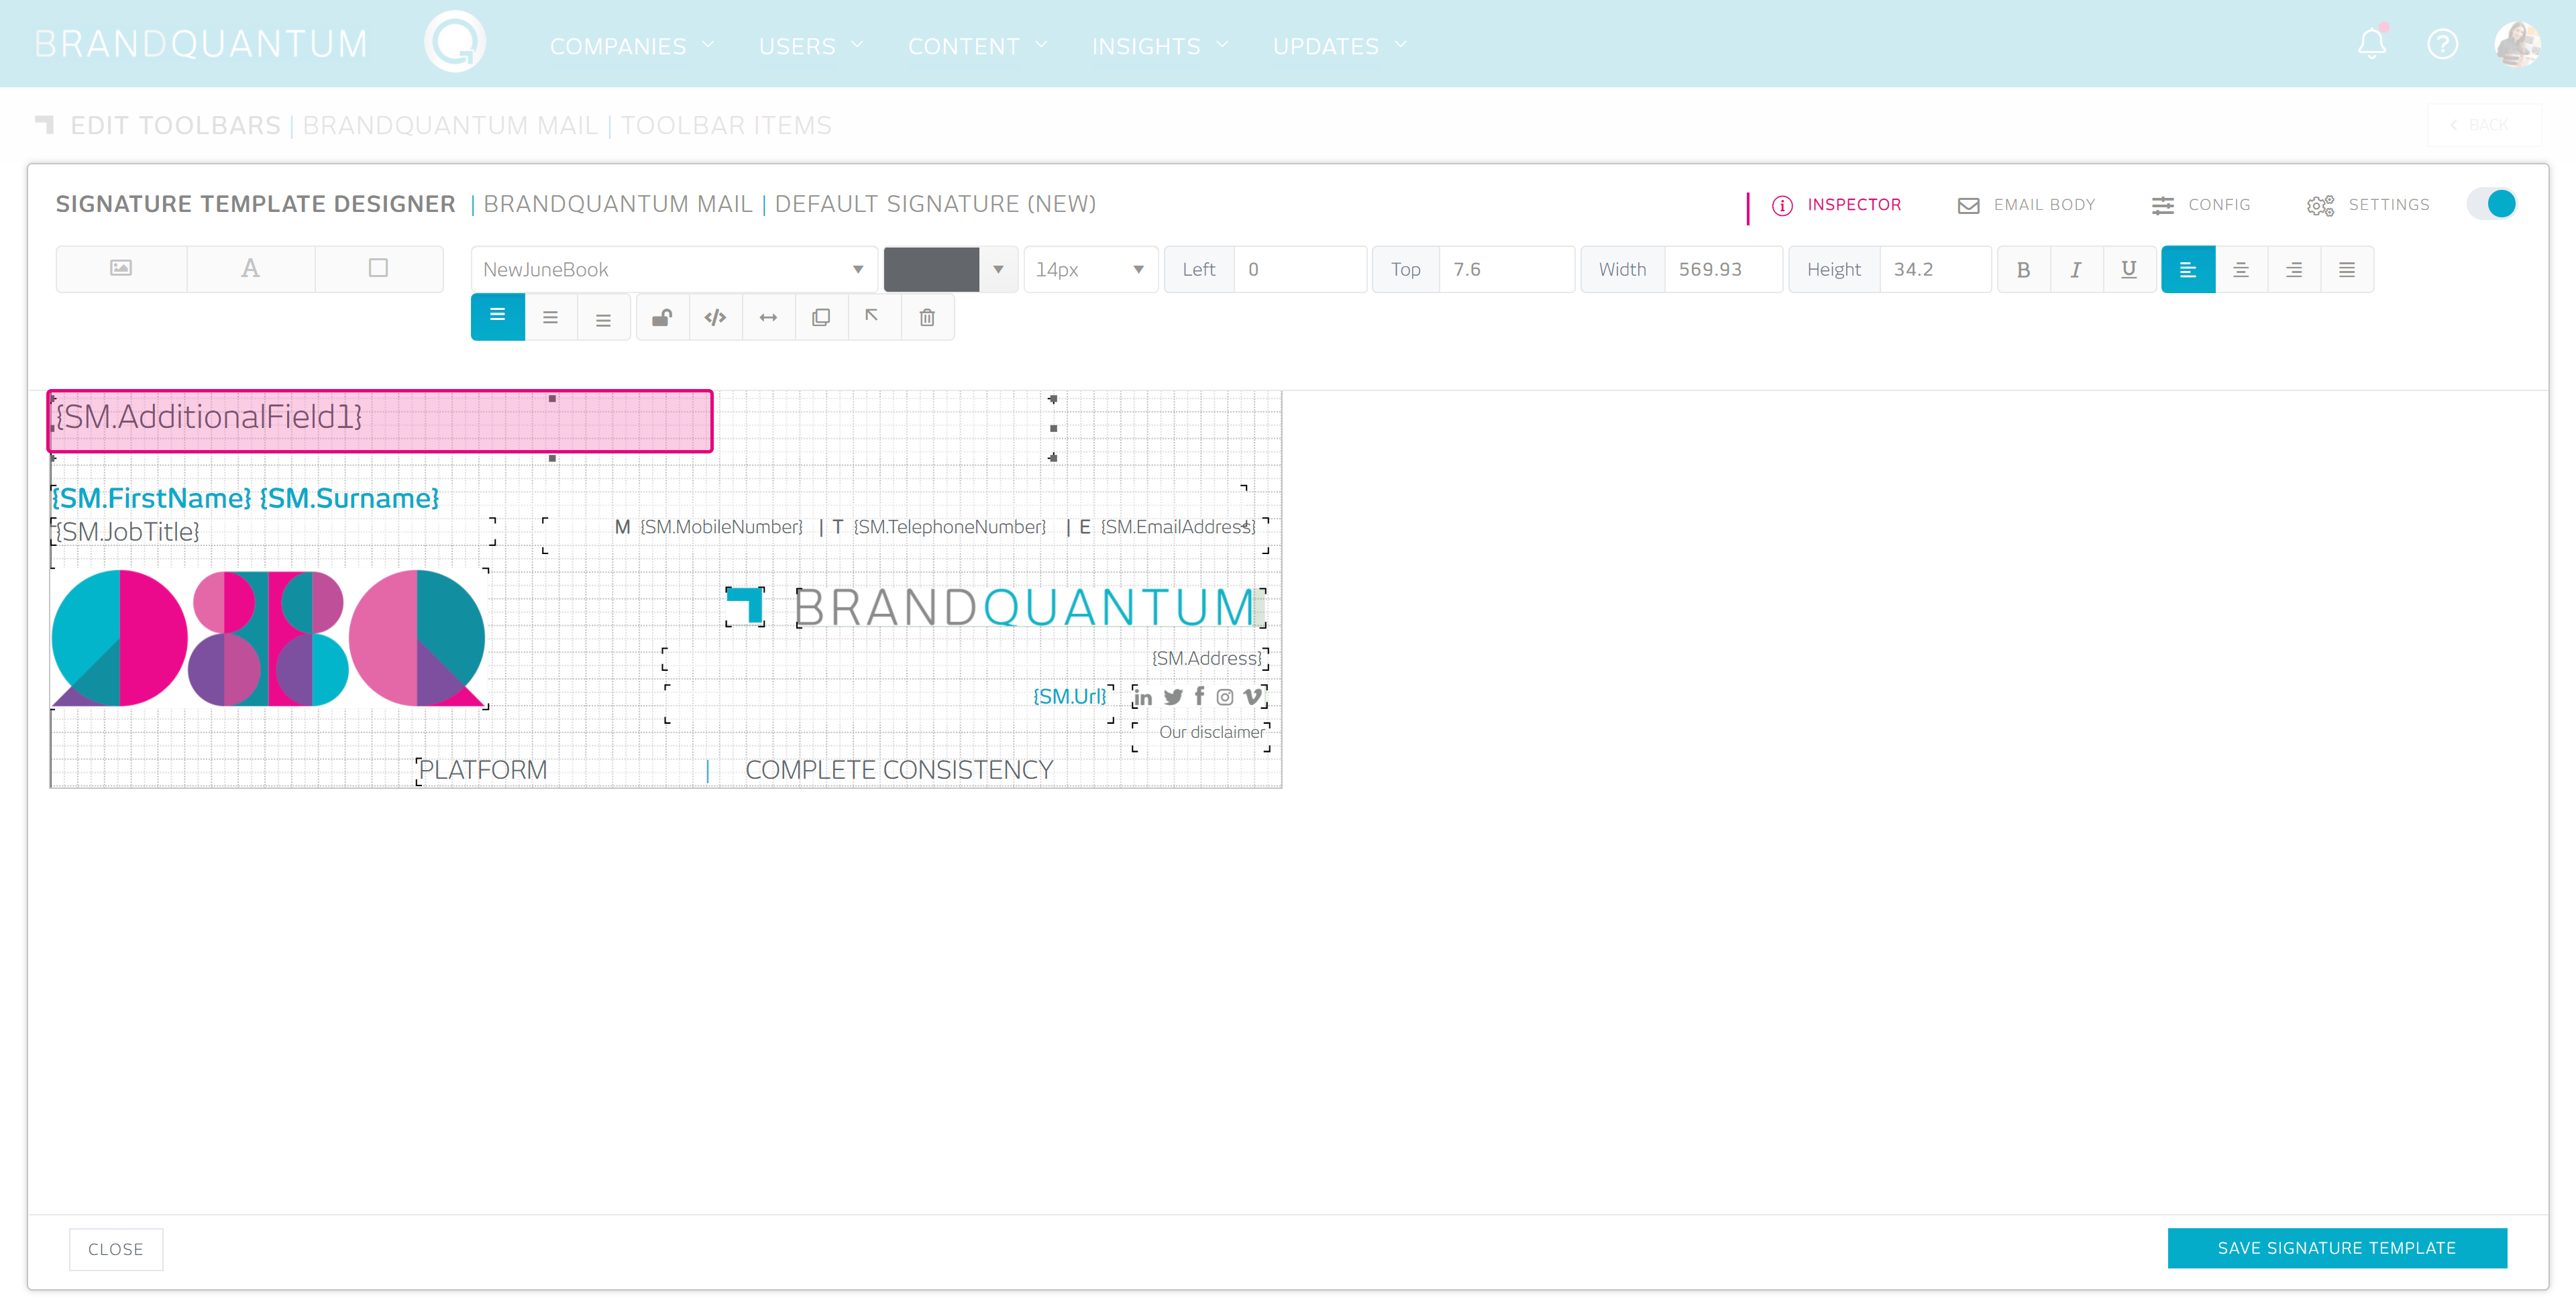Expand the Users menu
The image size is (2576, 1304).
click(x=811, y=46)
